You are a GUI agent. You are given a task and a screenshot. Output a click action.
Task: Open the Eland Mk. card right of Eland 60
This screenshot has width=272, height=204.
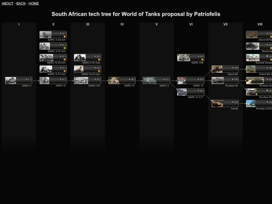[x=259, y=69]
